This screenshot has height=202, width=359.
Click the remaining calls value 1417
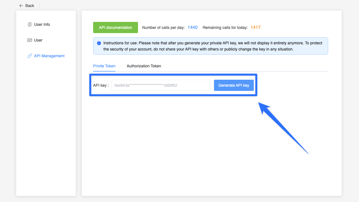pyautogui.click(x=256, y=27)
